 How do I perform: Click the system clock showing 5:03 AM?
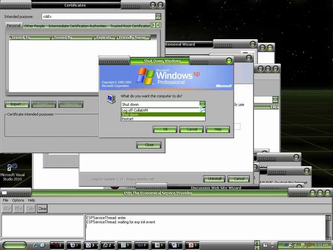(x=321, y=245)
